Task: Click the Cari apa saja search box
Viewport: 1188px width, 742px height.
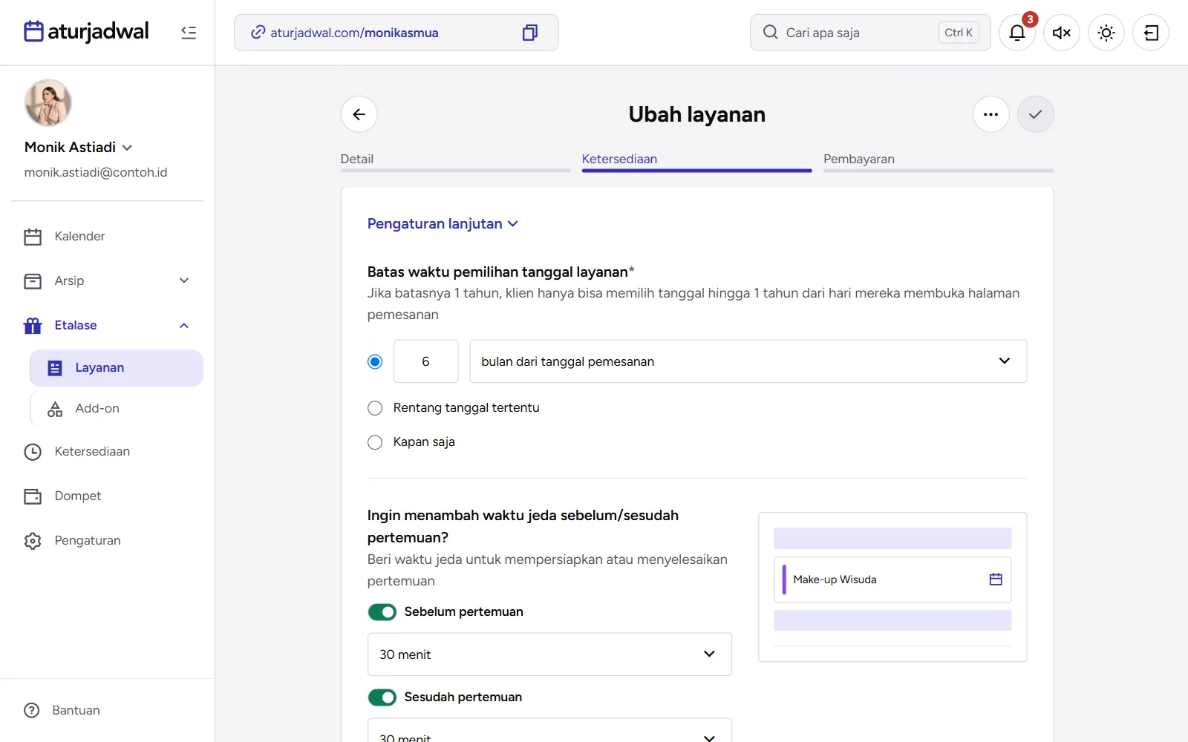Action: coord(870,33)
